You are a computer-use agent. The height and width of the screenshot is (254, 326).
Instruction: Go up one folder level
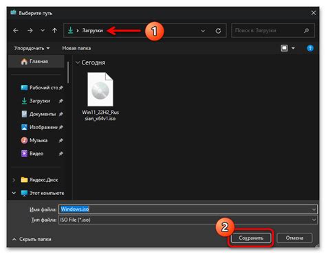(54, 30)
